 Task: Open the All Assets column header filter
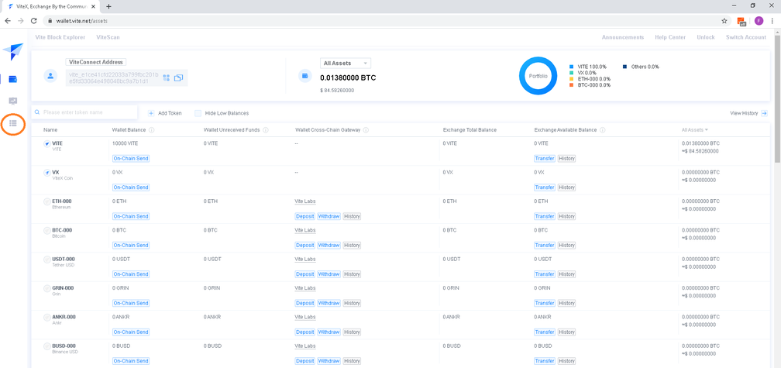(x=695, y=130)
